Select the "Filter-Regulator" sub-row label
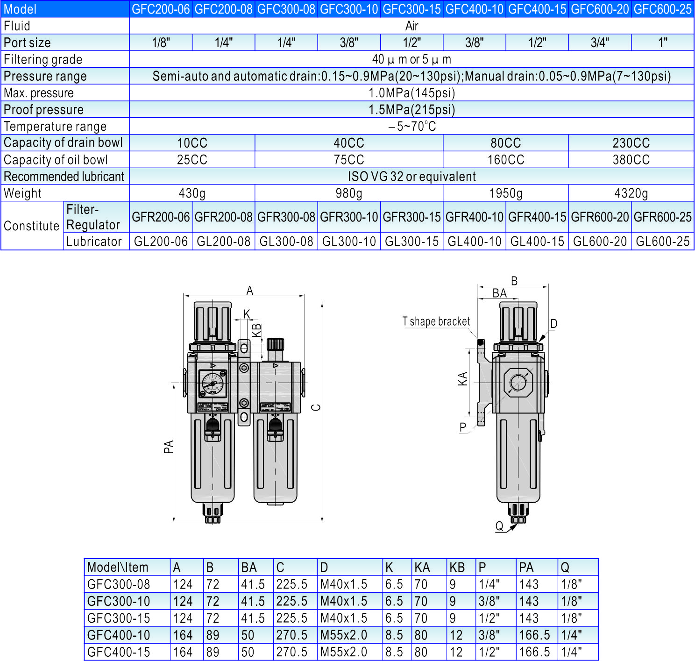The height and width of the screenshot is (661, 695). click(x=93, y=217)
